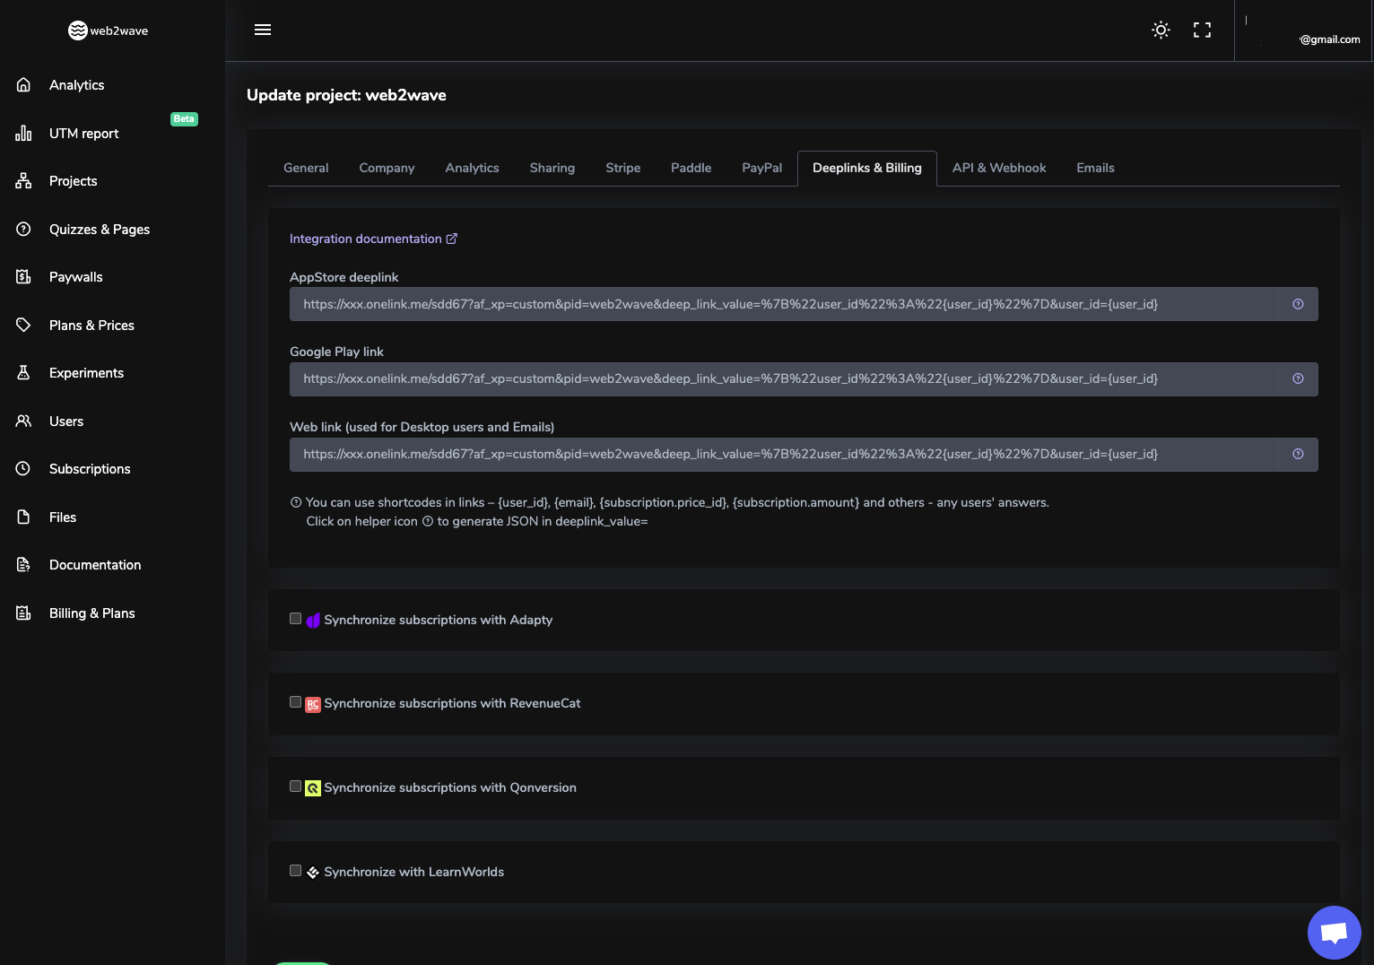The width and height of the screenshot is (1374, 965).
Task: Open the live chat bubble
Action: [1334, 933]
